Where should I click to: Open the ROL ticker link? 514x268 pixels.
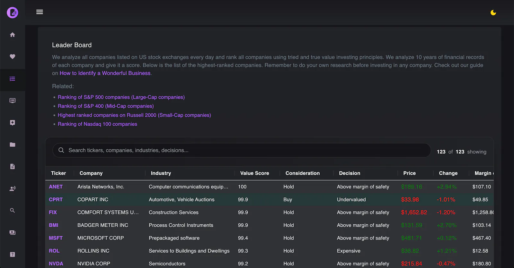click(54, 251)
